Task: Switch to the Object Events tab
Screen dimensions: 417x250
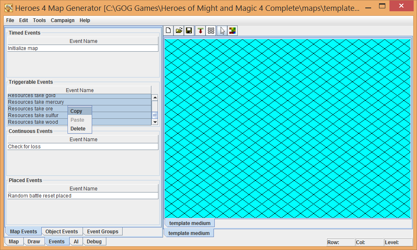Action: 62,231
